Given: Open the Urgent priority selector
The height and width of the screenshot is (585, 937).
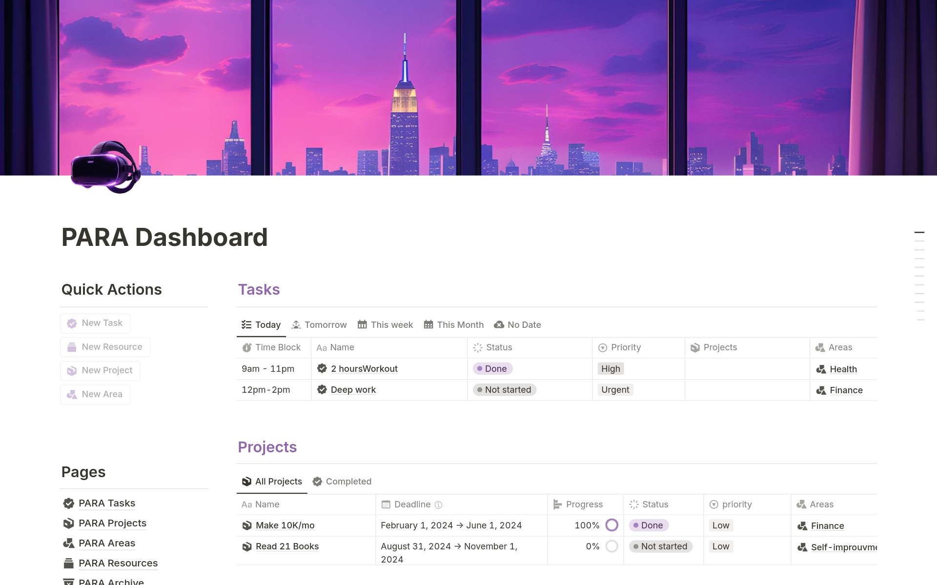Looking at the screenshot, I should click(615, 390).
